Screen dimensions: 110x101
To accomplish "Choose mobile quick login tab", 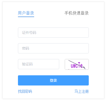I will 76,13.
